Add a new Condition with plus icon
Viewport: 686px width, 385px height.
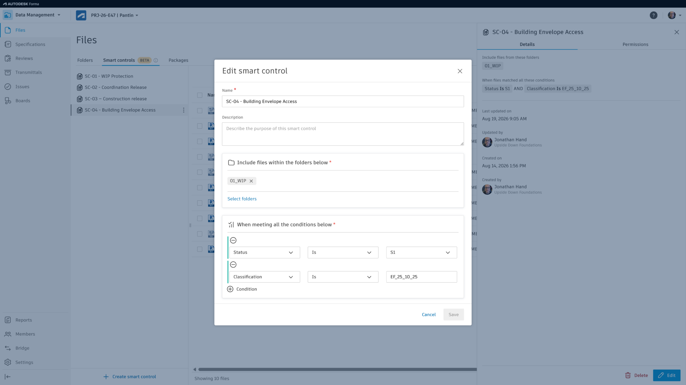pos(242,289)
